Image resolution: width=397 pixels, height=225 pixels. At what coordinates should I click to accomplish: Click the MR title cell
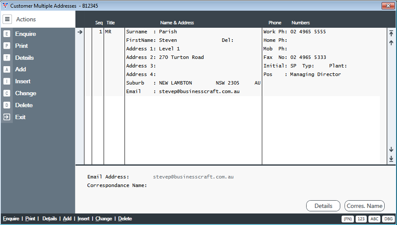click(108, 32)
